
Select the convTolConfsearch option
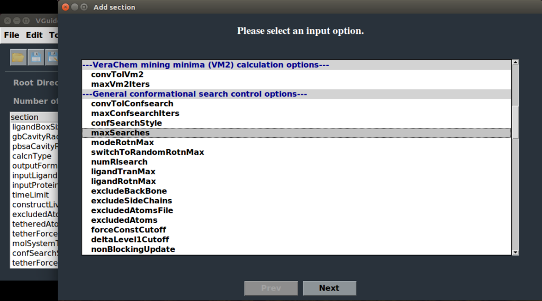(296, 104)
